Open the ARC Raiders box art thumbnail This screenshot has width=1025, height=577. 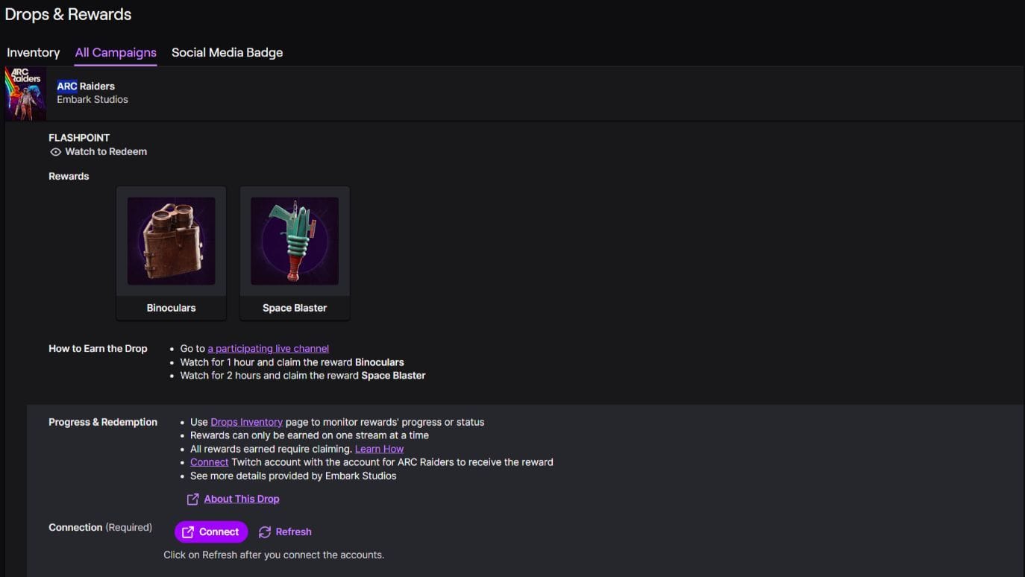[x=26, y=94]
